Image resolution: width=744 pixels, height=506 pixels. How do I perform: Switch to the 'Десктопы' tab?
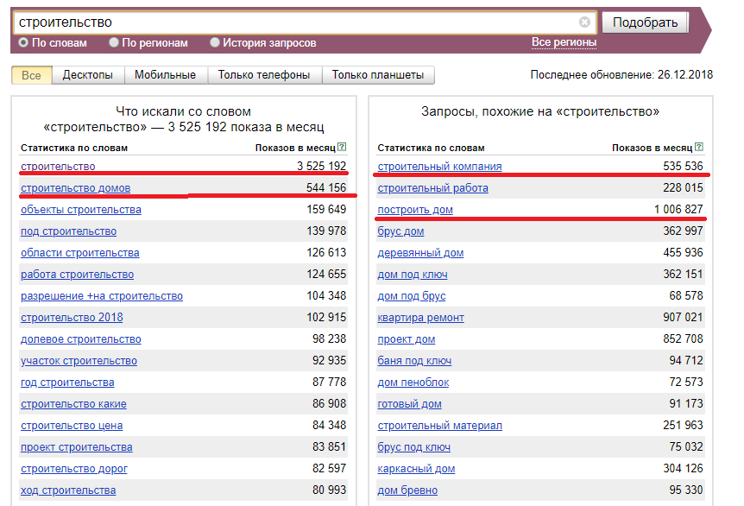tap(87, 75)
